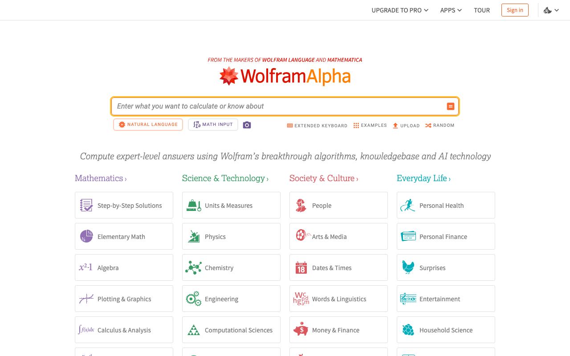Screen dimensions: 570x356
Task: Click the Plotting & Graphics curve icon
Action: (86, 299)
